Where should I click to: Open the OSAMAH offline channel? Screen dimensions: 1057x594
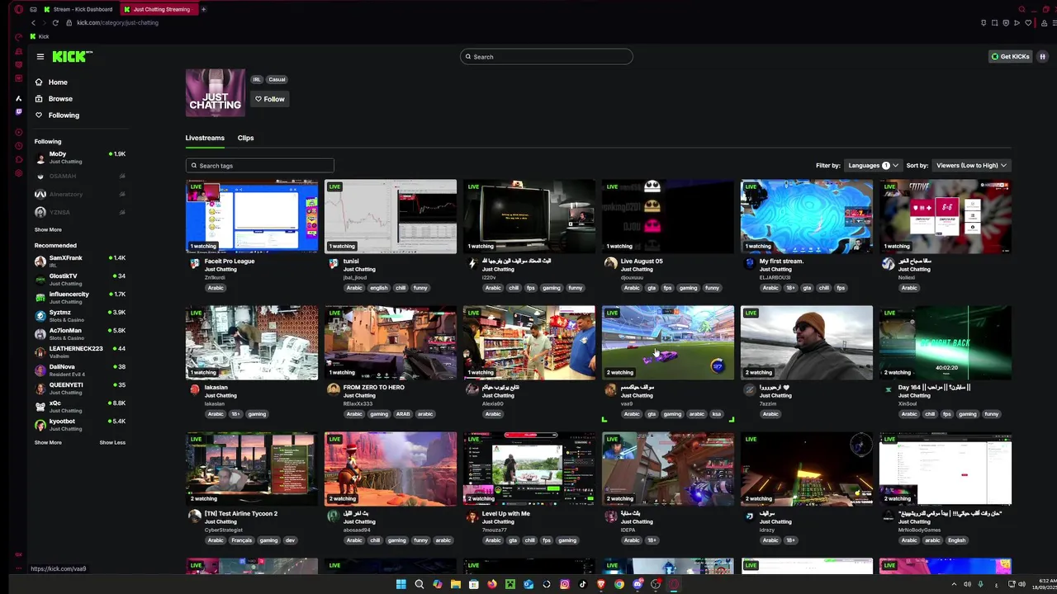pyautogui.click(x=80, y=176)
